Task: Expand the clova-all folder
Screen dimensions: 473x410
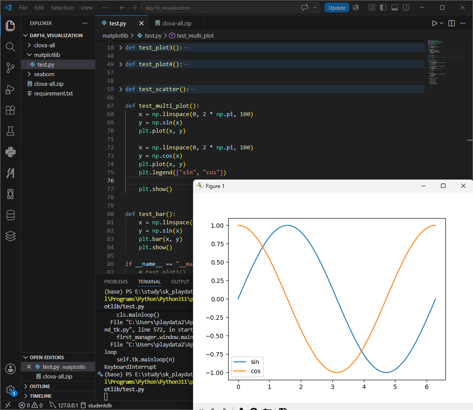Action: click(x=44, y=45)
